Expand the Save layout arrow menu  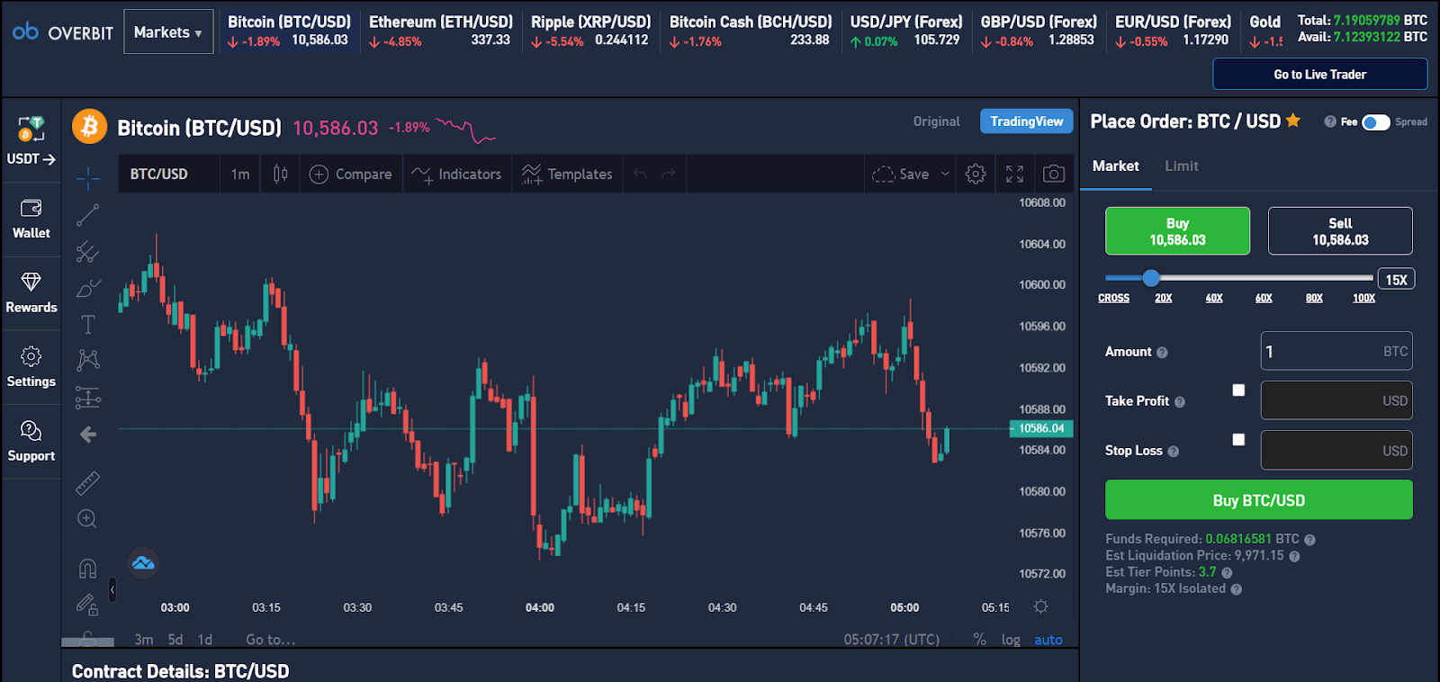[945, 174]
